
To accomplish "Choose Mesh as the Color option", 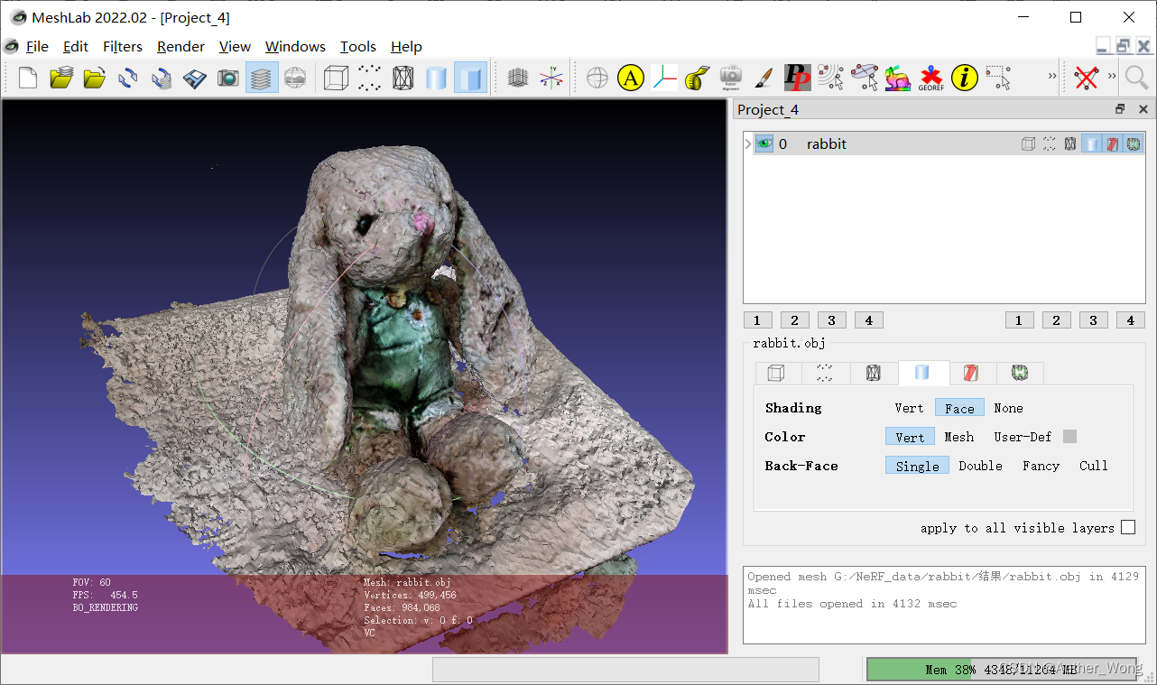I will [958, 437].
